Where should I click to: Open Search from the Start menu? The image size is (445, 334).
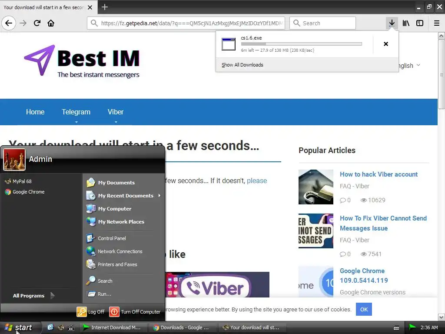click(x=100, y=281)
